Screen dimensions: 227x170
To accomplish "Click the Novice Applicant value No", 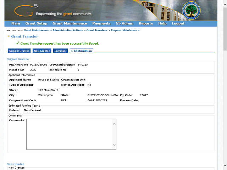I will 89,85.
